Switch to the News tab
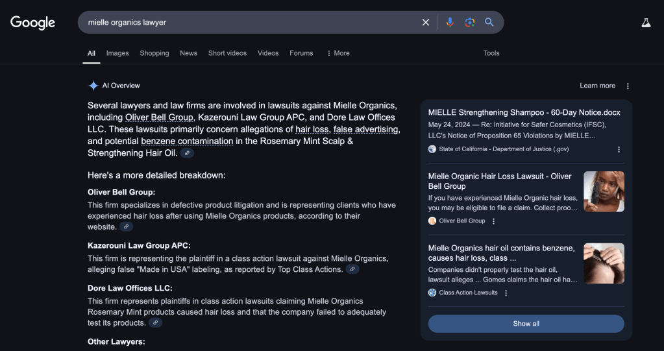664x351 pixels. point(188,53)
